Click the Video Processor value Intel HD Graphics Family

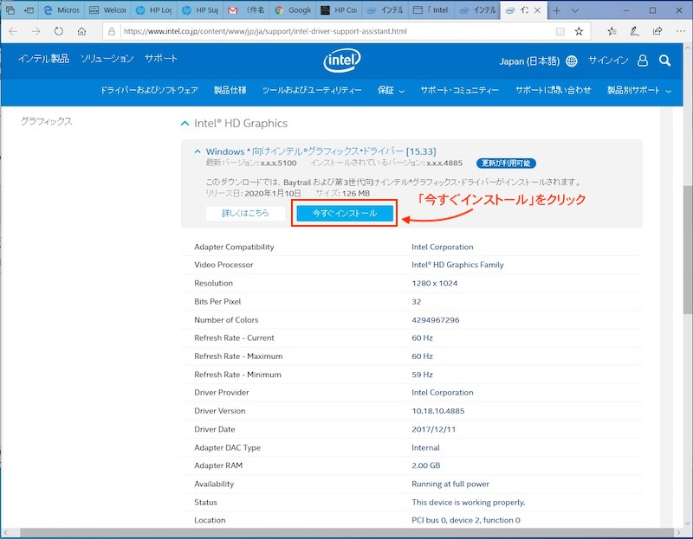(x=457, y=265)
